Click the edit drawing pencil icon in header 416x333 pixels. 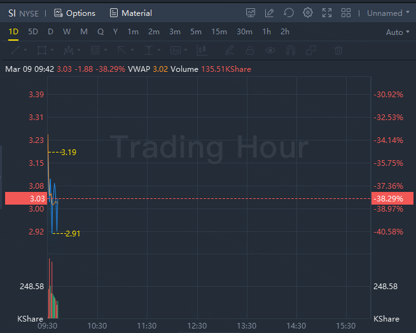(x=269, y=13)
